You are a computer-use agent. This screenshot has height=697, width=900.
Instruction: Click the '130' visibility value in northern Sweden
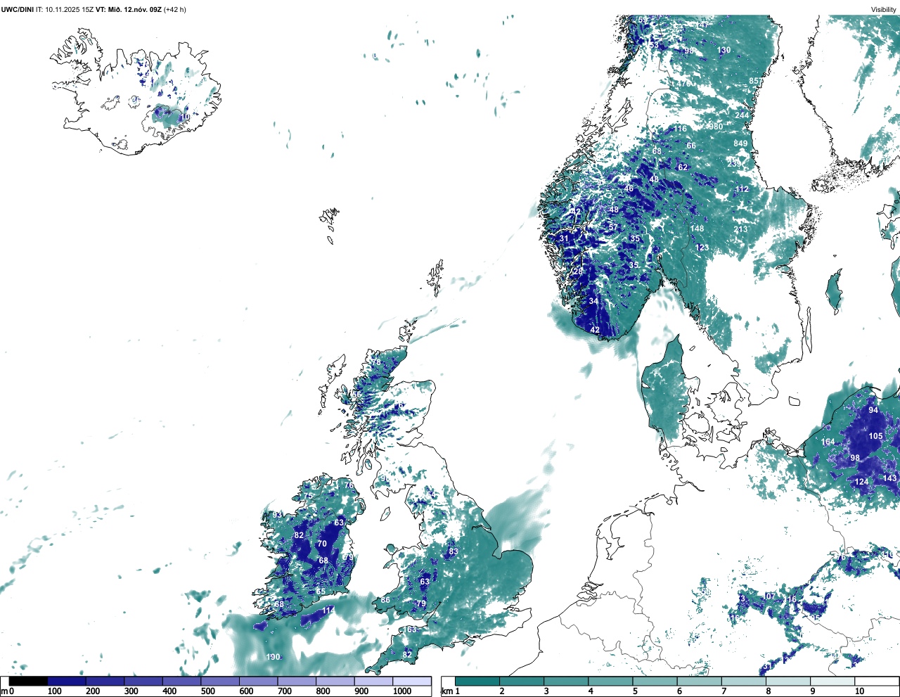(724, 51)
